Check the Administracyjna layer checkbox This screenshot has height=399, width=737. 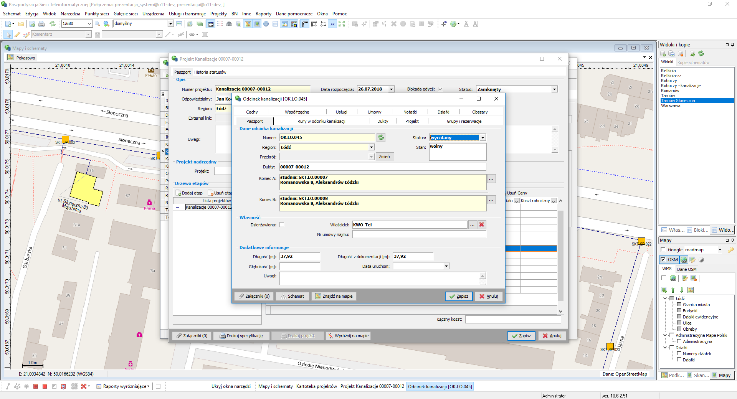[x=679, y=341]
